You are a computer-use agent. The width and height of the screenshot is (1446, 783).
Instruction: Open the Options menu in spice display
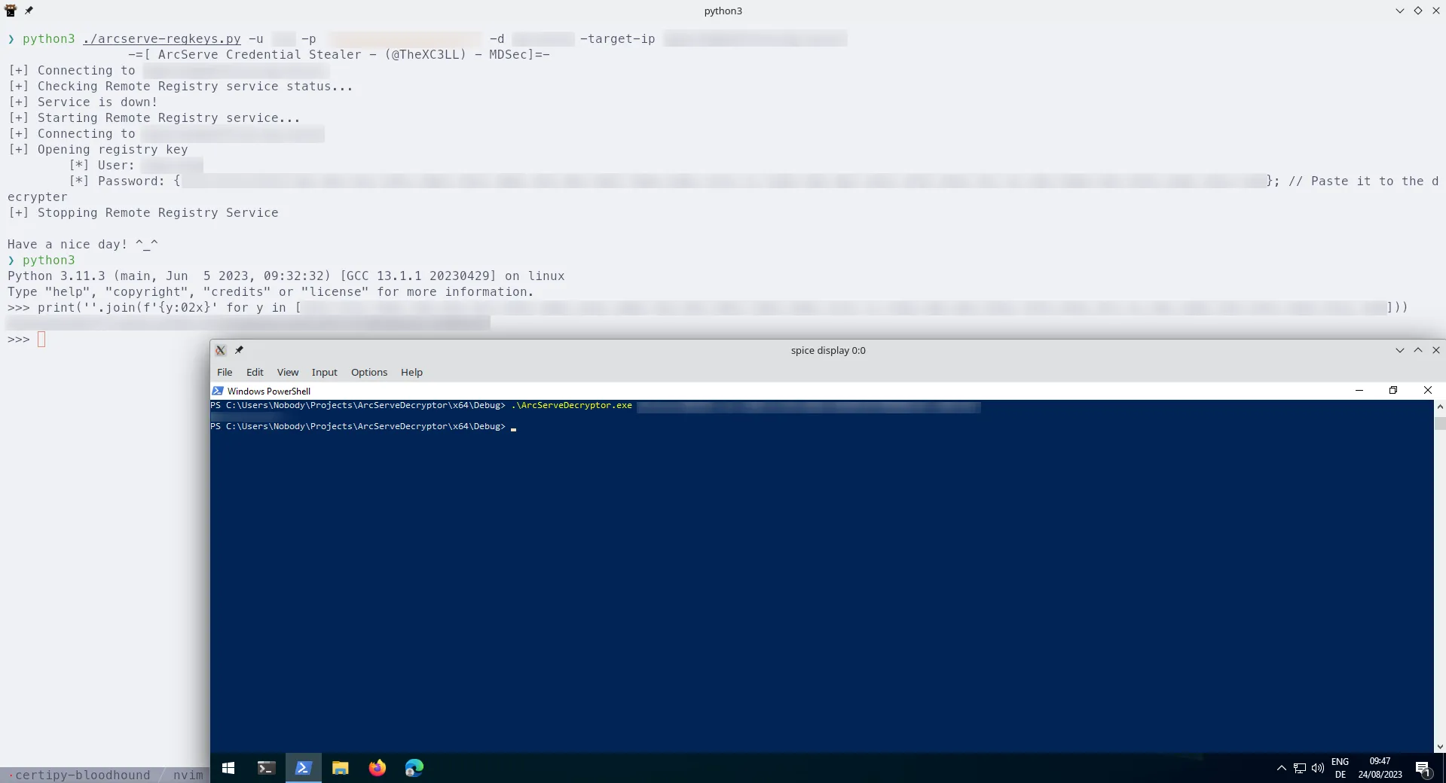coord(368,372)
